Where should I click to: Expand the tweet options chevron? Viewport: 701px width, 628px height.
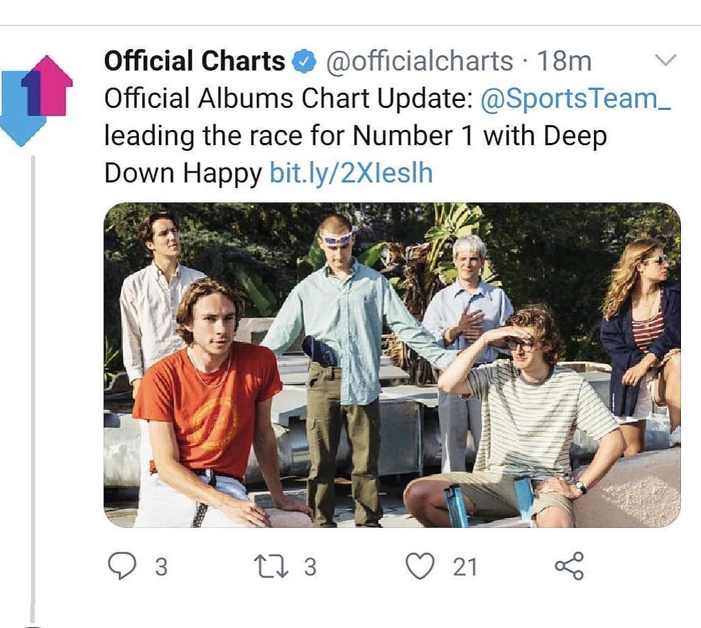coord(665,59)
